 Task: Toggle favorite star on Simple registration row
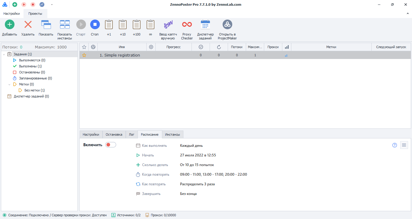coord(84,55)
